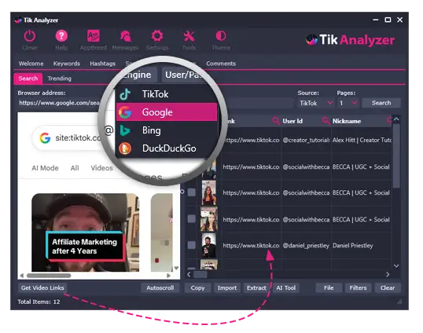Click the Get Video Links button
This screenshot has height=333, width=423.
pos(42,287)
